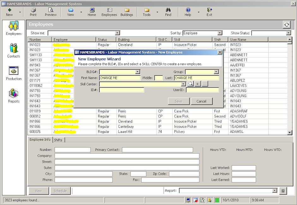Switch to the Employee Info tab
Screen dimensions: 297x205
[40, 140]
